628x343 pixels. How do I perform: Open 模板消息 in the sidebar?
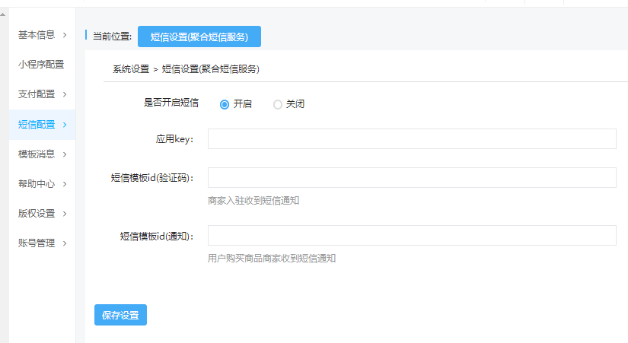click(x=42, y=154)
